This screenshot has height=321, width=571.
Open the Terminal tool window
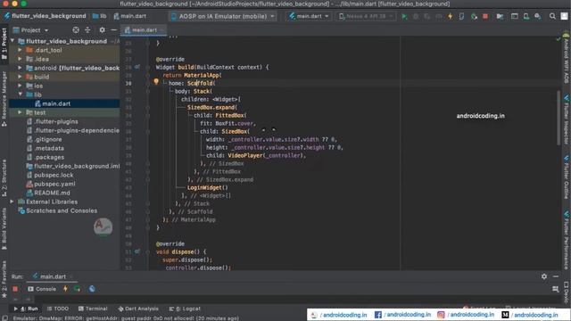(93, 309)
